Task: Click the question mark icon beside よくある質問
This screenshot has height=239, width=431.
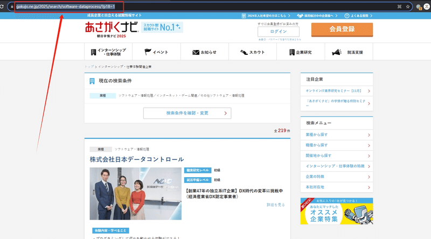Action: click(347, 16)
